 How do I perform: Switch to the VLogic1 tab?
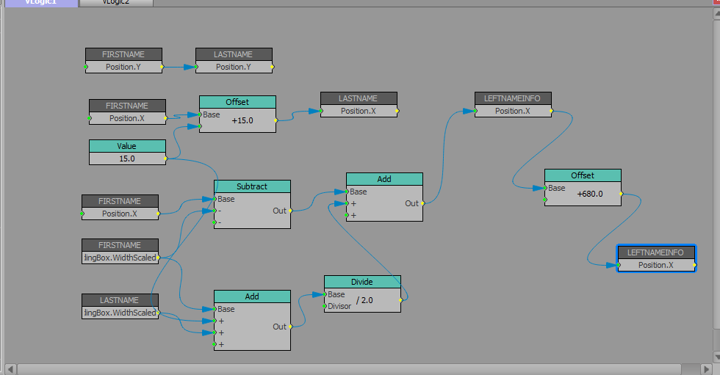[x=41, y=3]
